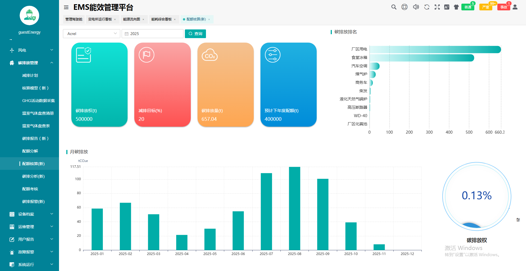Mute the alarm sound speaker icon

click(x=416, y=7)
